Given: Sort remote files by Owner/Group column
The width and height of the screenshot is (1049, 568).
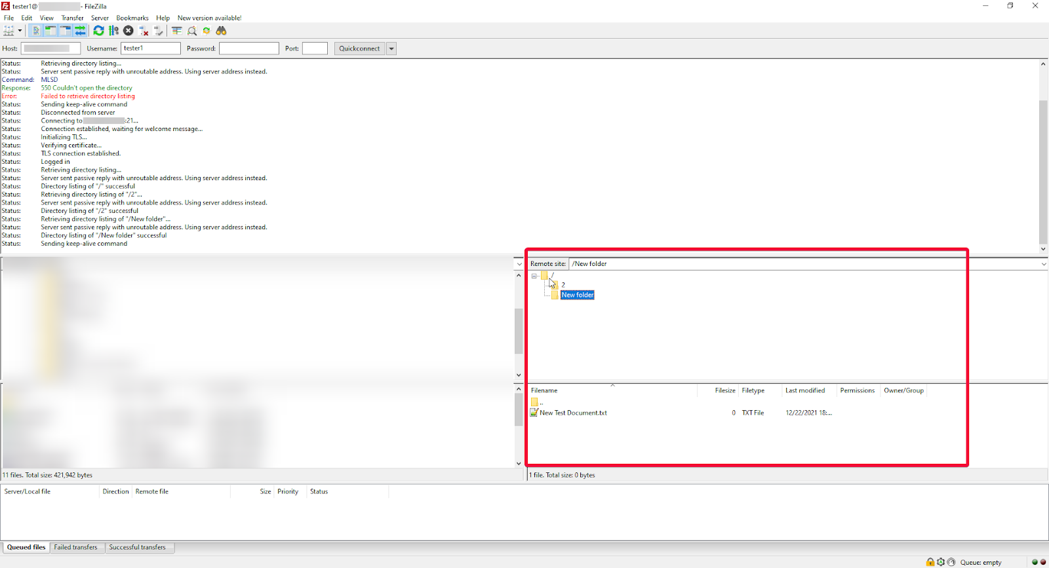Looking at the screenshot, I should 905,390.
